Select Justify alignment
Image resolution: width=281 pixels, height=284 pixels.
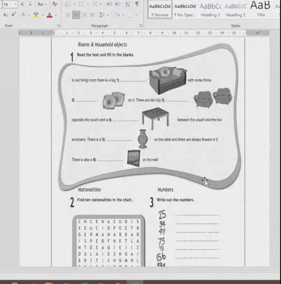(92, 15)
